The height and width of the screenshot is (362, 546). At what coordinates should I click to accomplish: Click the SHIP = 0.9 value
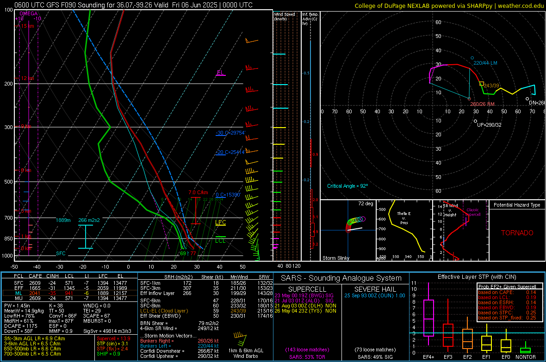[x=108, y=354]
